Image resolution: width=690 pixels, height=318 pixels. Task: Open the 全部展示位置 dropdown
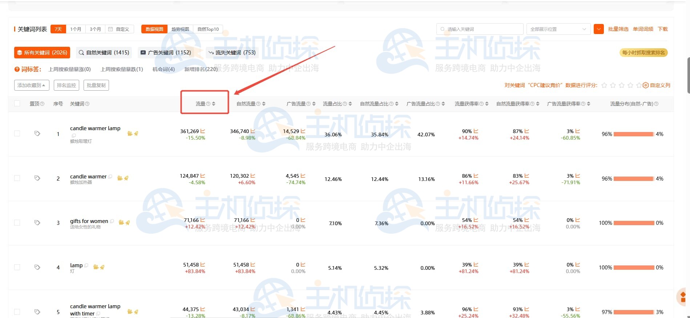point(558,29)
